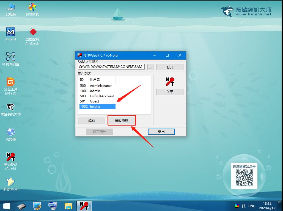Click the 退出 exit button

pyautogui.click(x=161, y=132)
